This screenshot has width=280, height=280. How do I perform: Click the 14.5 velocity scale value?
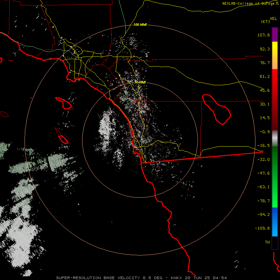coord(265,118)
